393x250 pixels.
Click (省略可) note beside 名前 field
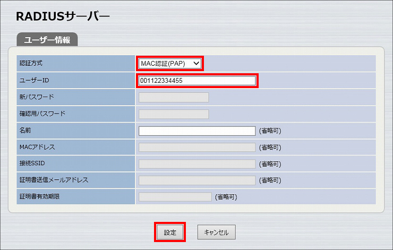270,131
